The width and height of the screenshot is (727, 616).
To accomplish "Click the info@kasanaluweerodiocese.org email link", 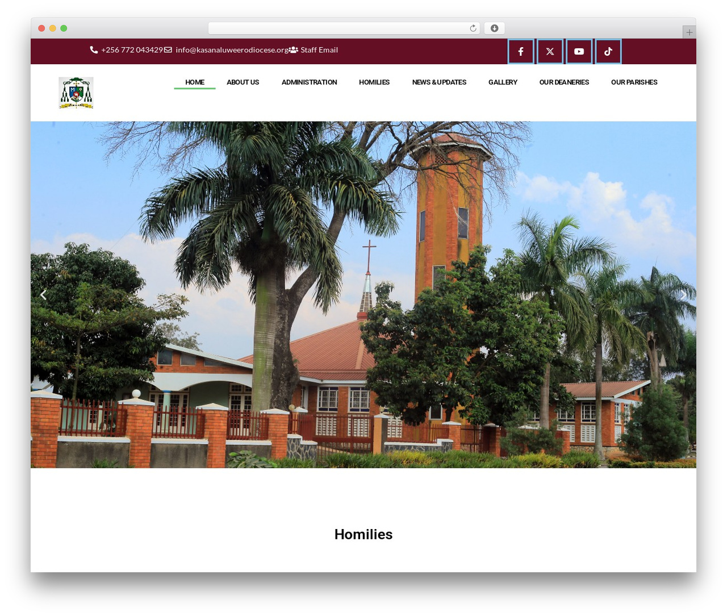I will (x=232, y=50).
